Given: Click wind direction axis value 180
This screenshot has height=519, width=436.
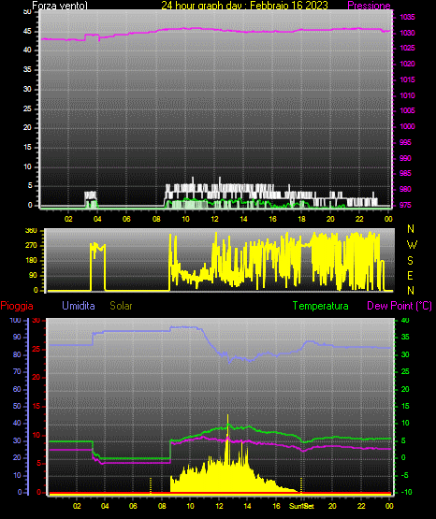Looking at the screenshot, I should click(x=31, y=261).
